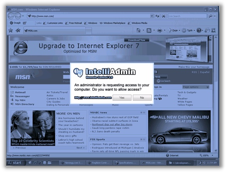
Task: Click the Live Search input box
Action: point(187,16)
